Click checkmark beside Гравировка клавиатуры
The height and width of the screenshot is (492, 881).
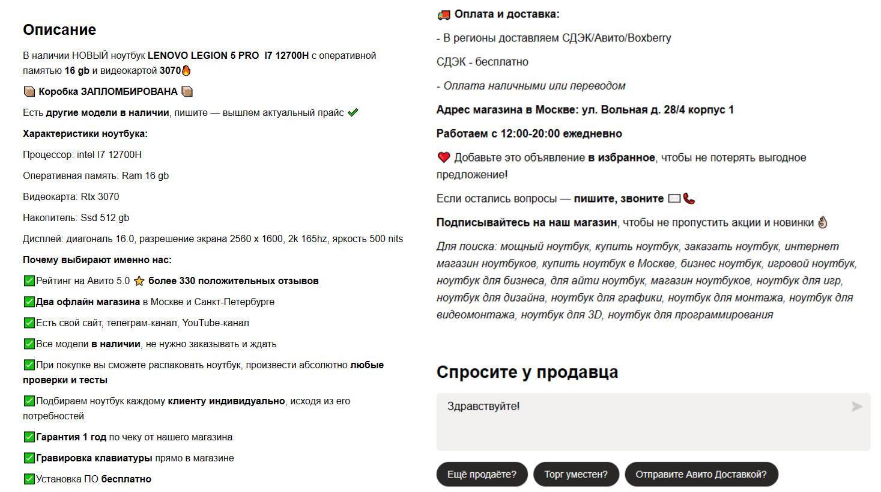click(x=29, y=458)
